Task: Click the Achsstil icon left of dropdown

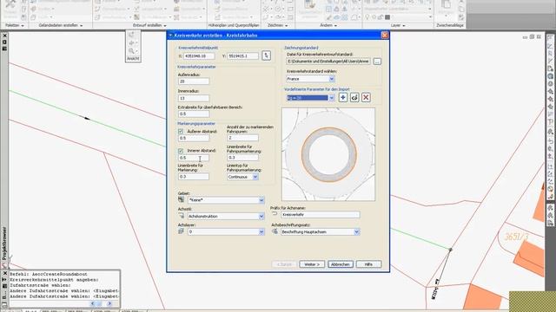Action: 182,216
